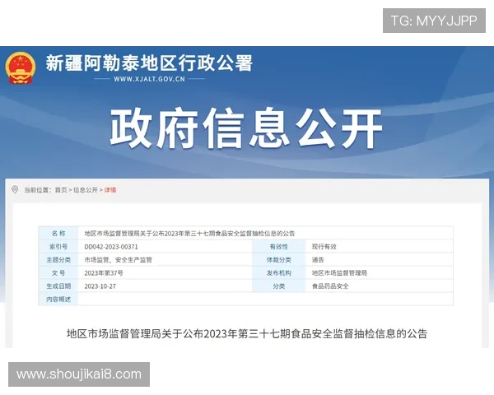Click the 主题分类 label cell

tap(58, 260)
